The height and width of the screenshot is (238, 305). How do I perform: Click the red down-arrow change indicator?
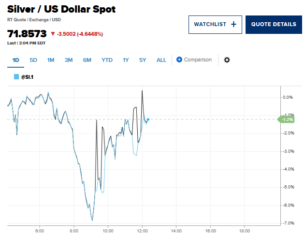click(x=53, y=34)
